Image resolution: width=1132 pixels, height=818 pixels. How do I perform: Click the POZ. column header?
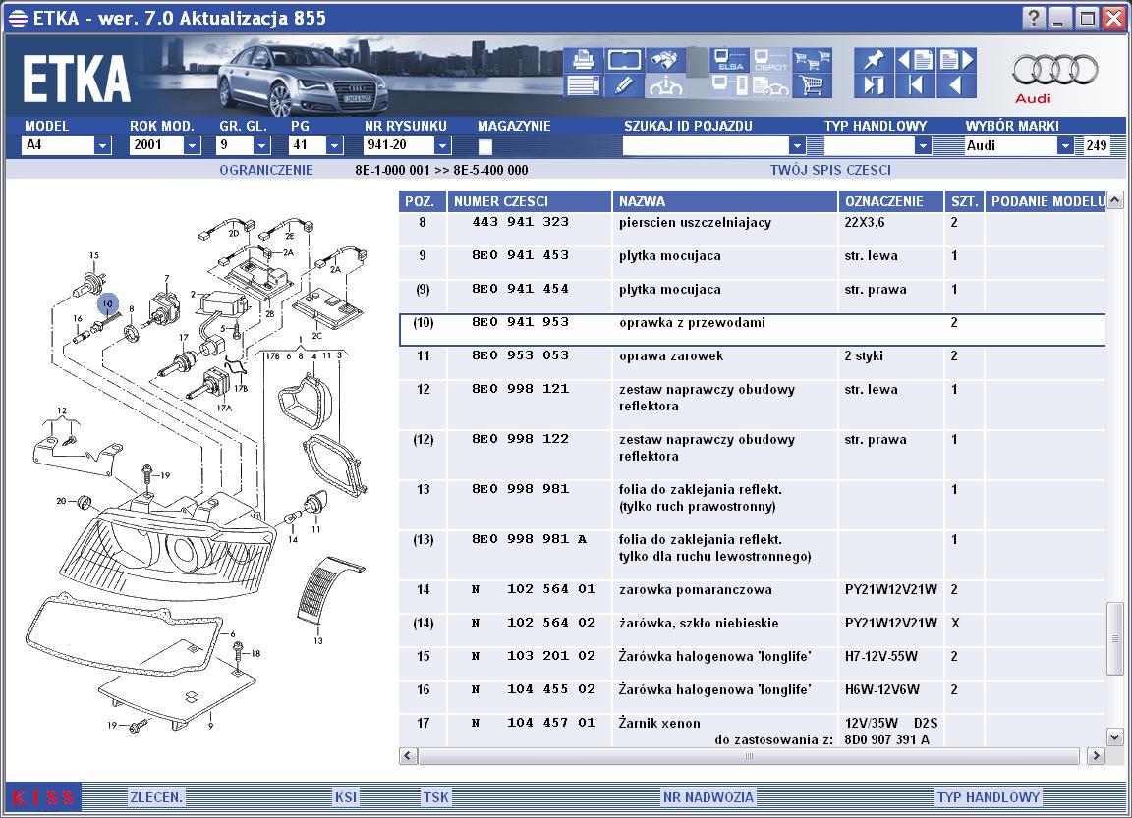423,201
